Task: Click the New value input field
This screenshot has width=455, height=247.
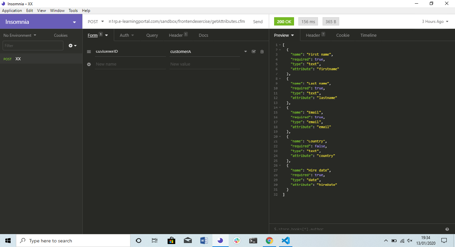Action: click(x=204, y=64)
